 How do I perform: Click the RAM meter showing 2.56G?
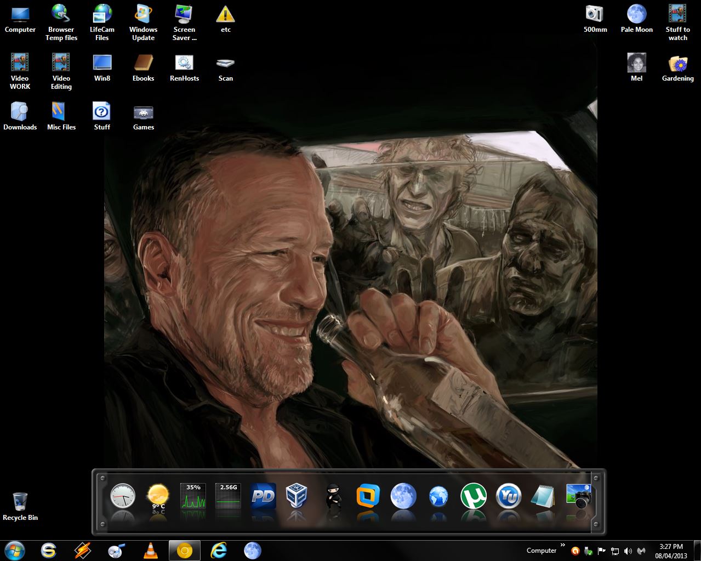pos(228,496)
